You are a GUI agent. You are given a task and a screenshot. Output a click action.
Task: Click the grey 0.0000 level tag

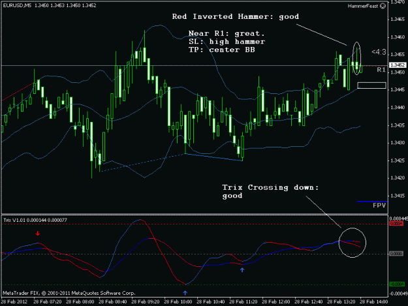(396, 254)
